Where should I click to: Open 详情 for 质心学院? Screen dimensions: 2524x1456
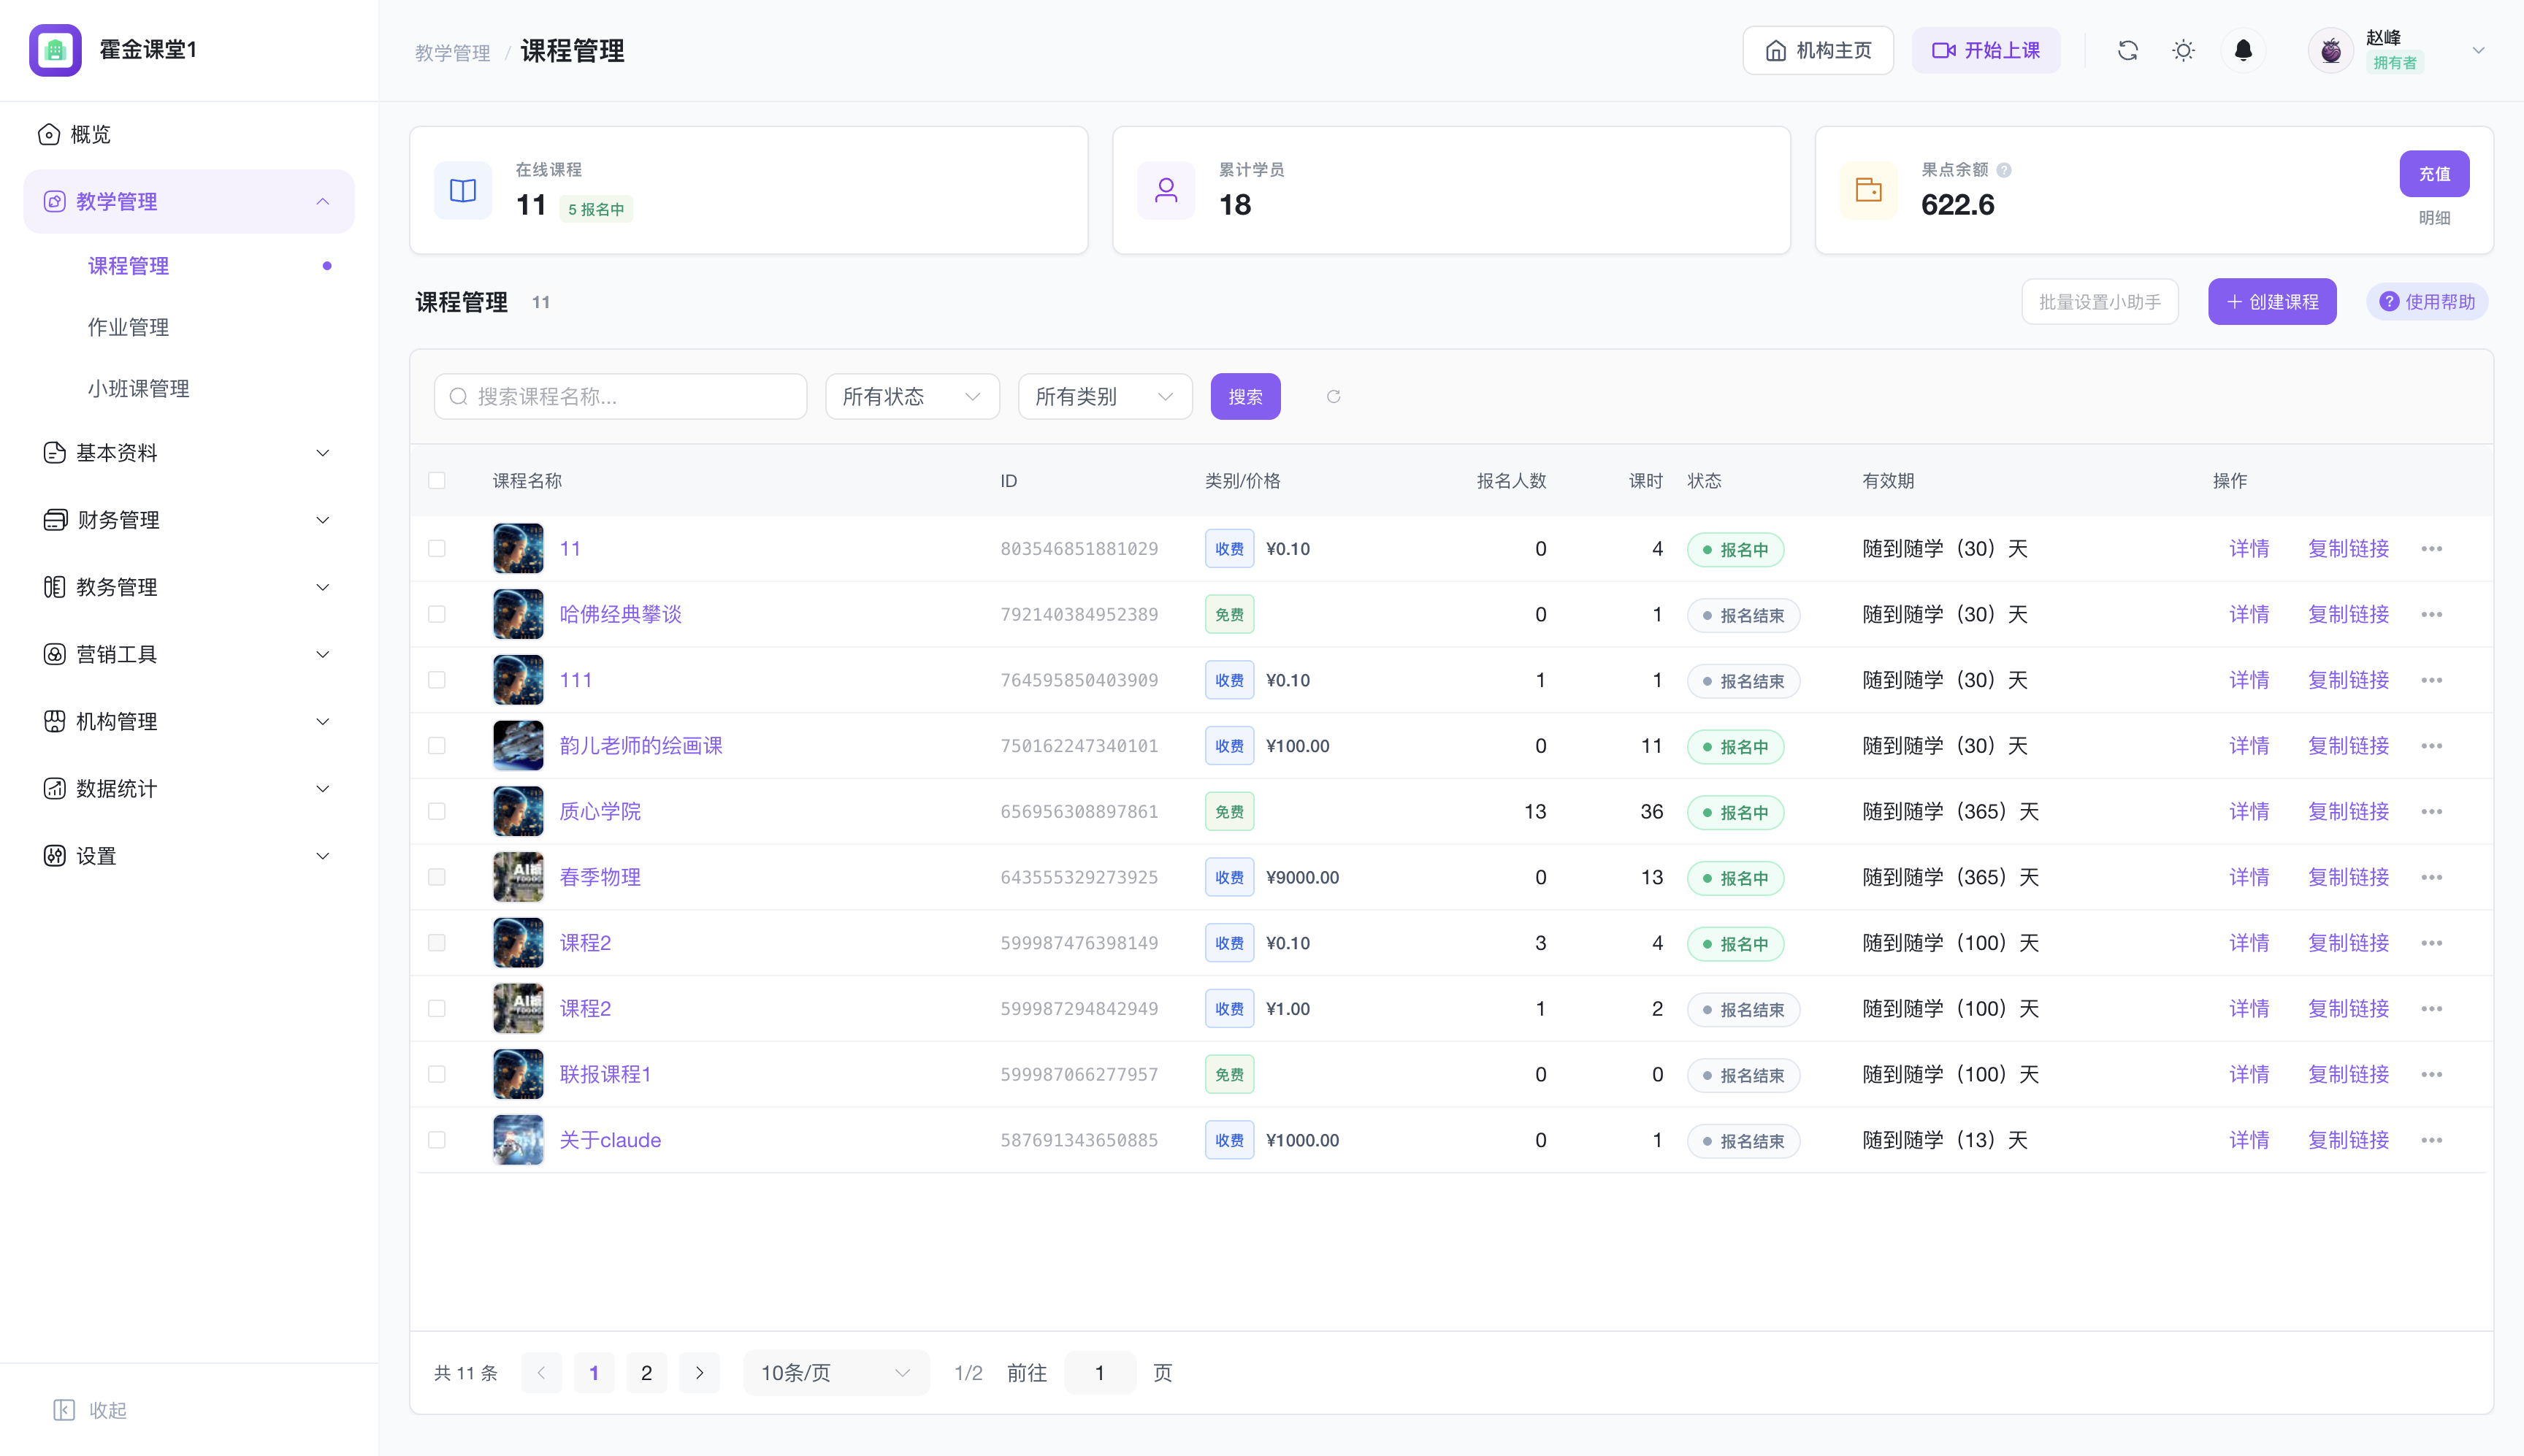coord(2249,812)
